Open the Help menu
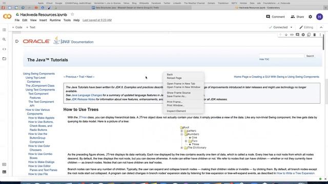The image size is (328, 184). pos(76,20)
